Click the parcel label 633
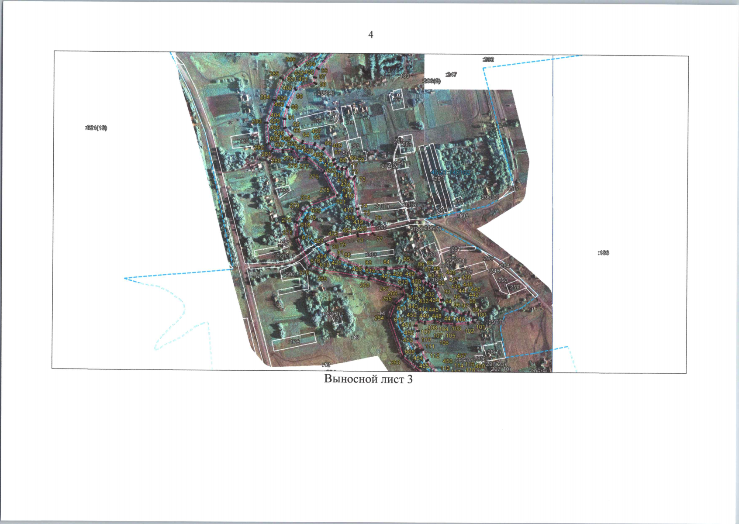 tap(284, 191)
